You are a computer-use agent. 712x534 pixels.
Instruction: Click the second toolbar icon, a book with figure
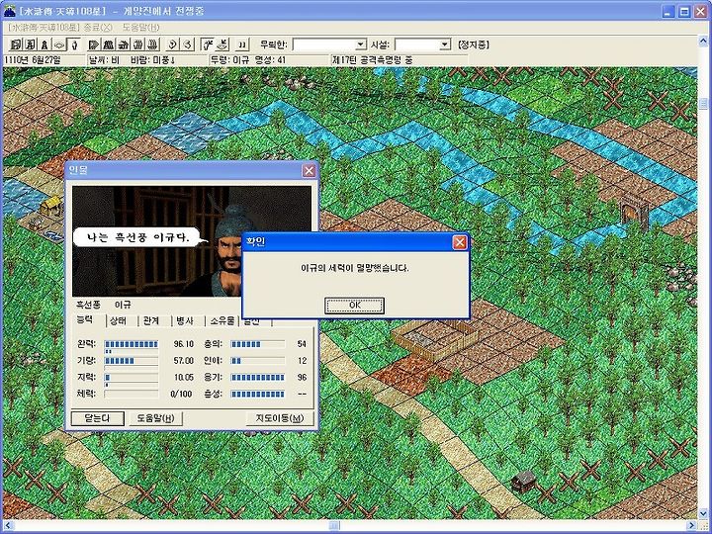[30, 44]
